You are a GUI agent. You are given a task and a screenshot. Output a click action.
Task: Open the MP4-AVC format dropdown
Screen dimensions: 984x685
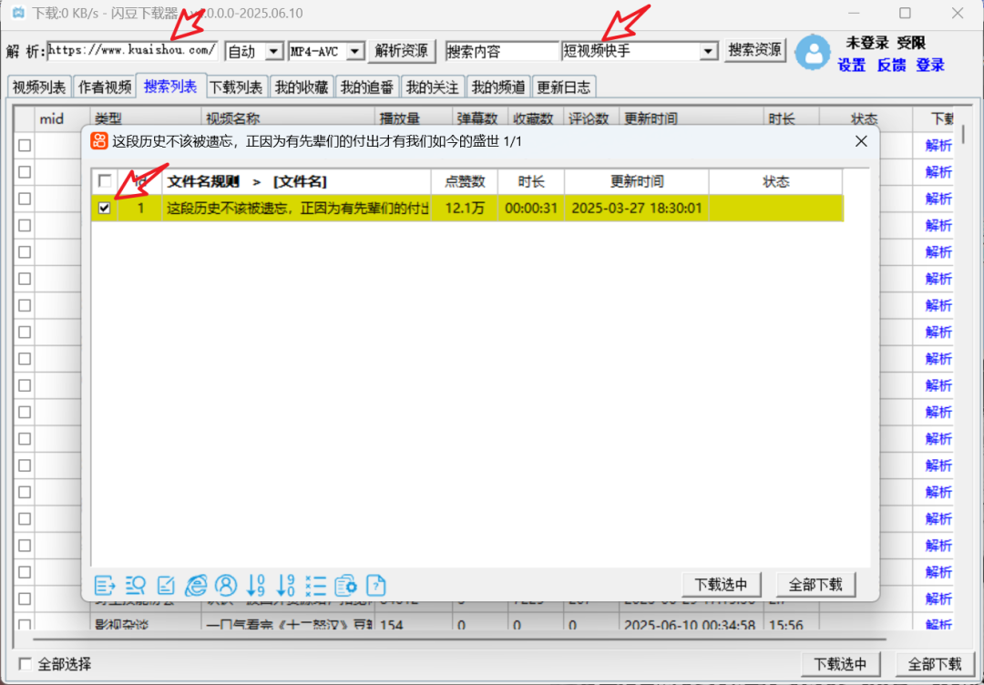pos(355,51)
